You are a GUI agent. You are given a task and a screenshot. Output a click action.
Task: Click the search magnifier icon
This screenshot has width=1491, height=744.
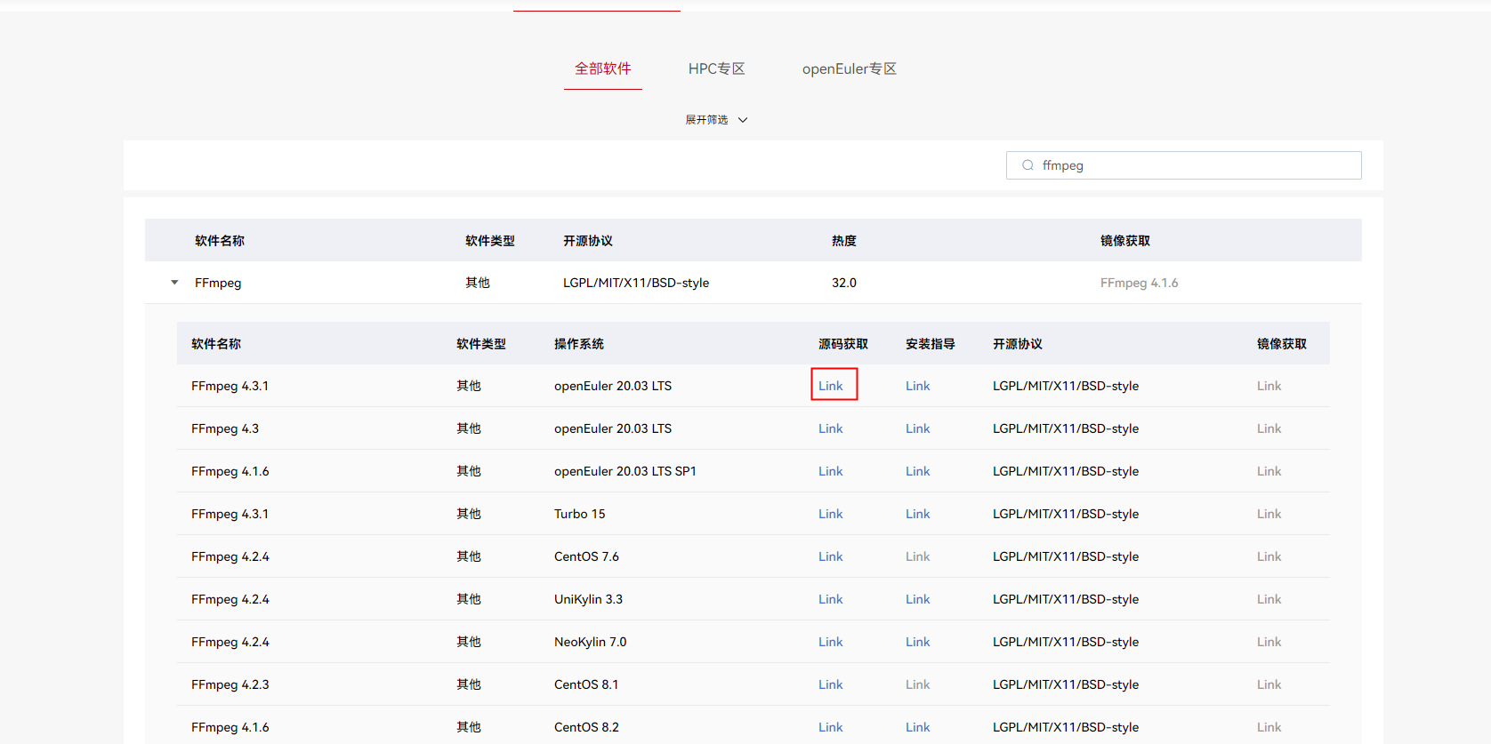point(1028,165)
